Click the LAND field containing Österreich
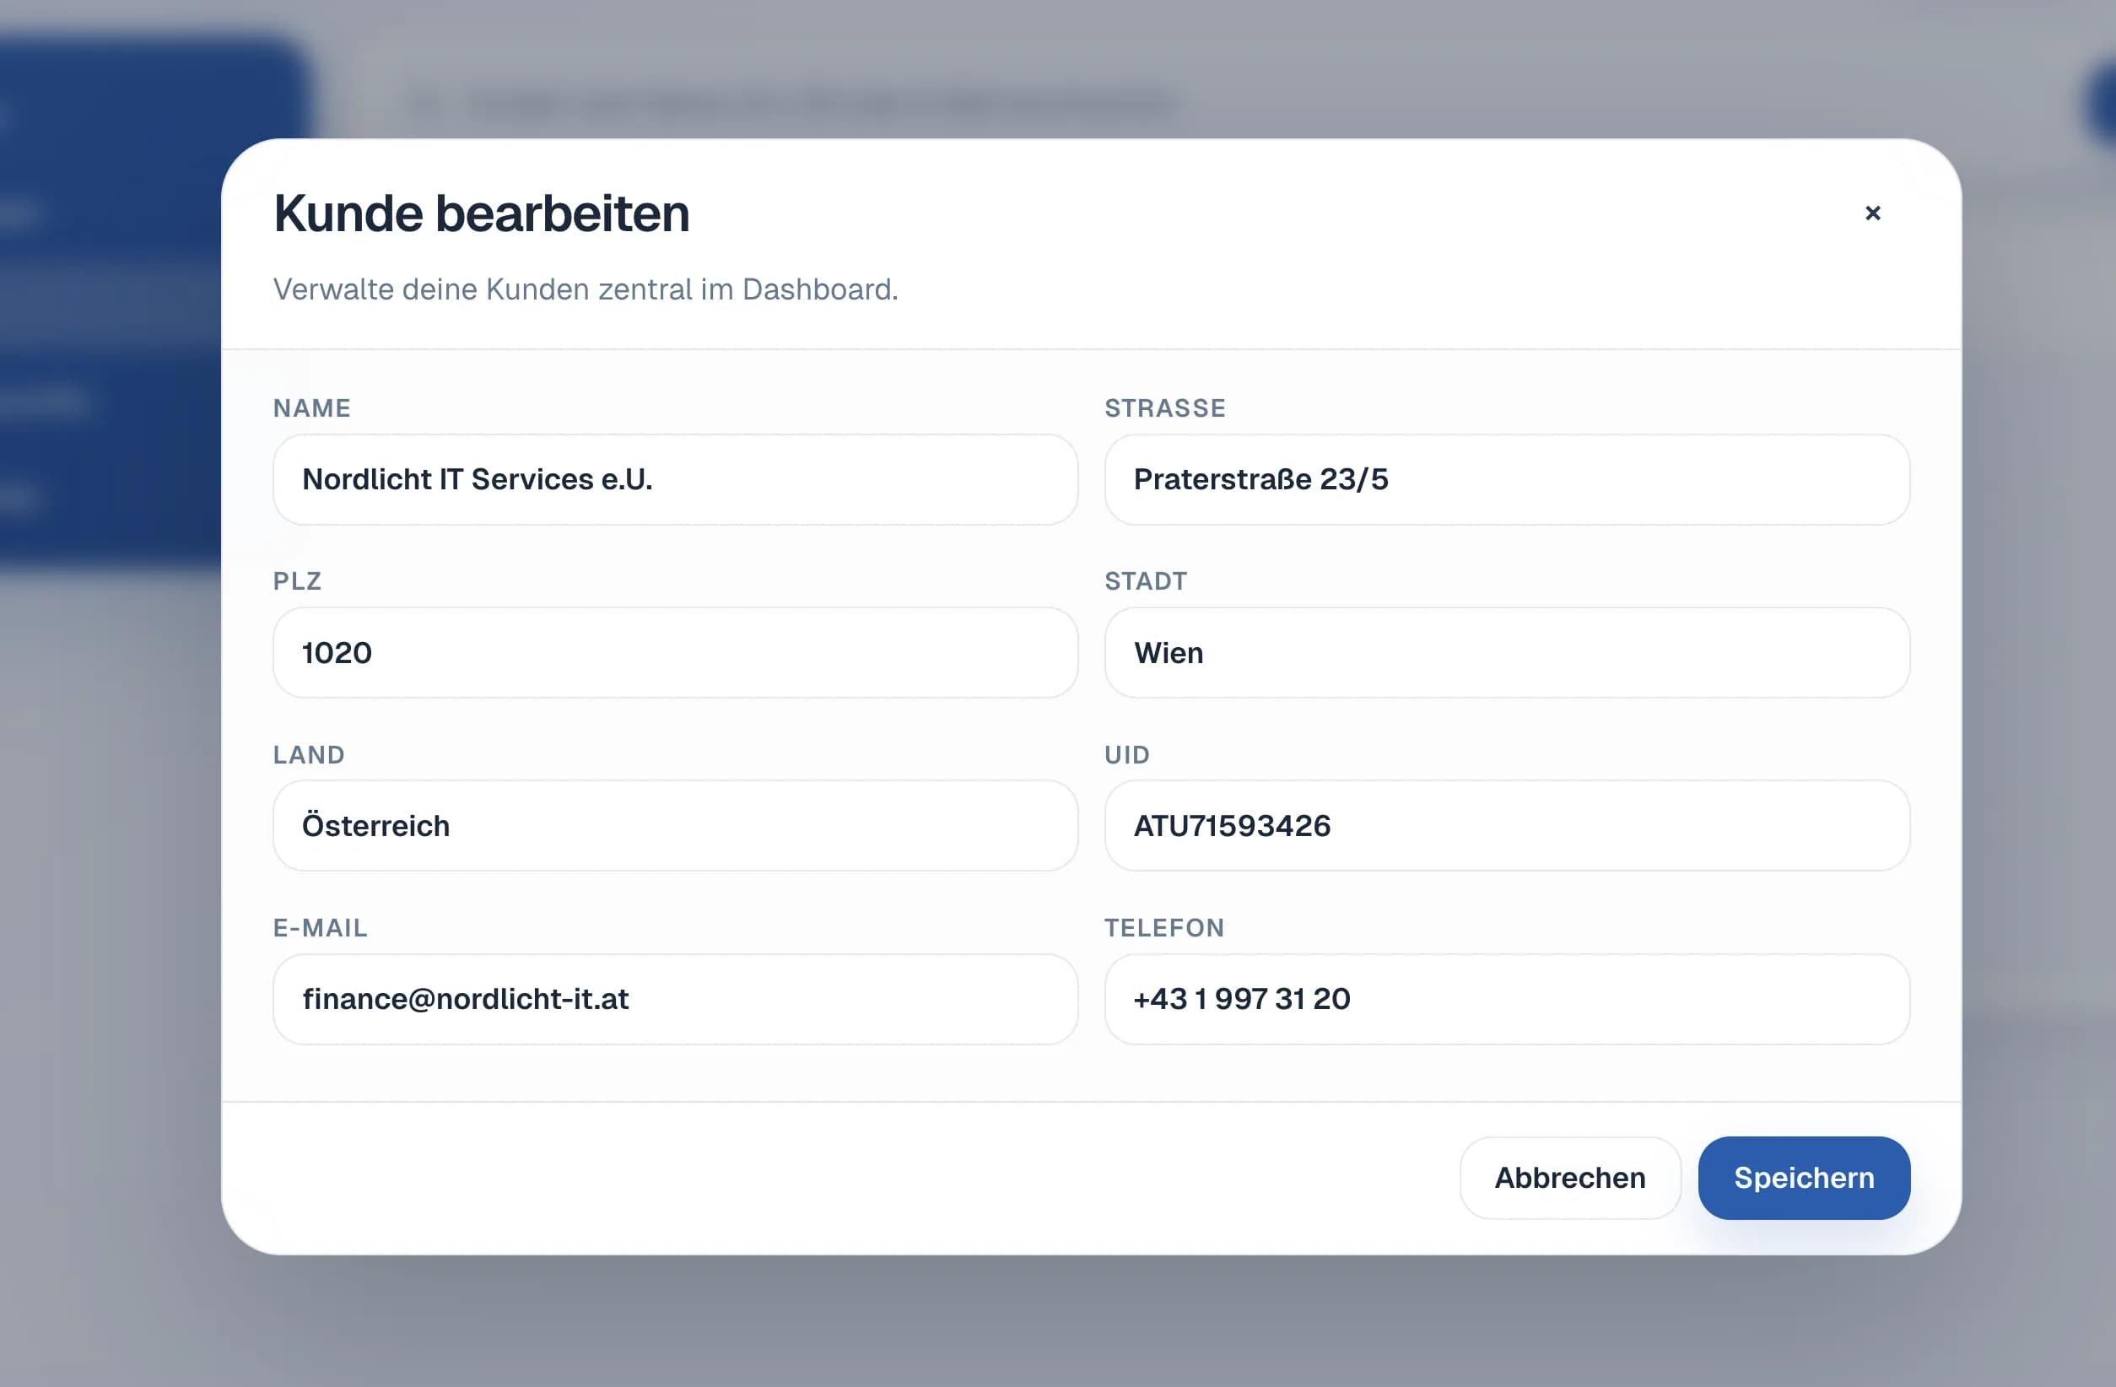 point(676,826)
